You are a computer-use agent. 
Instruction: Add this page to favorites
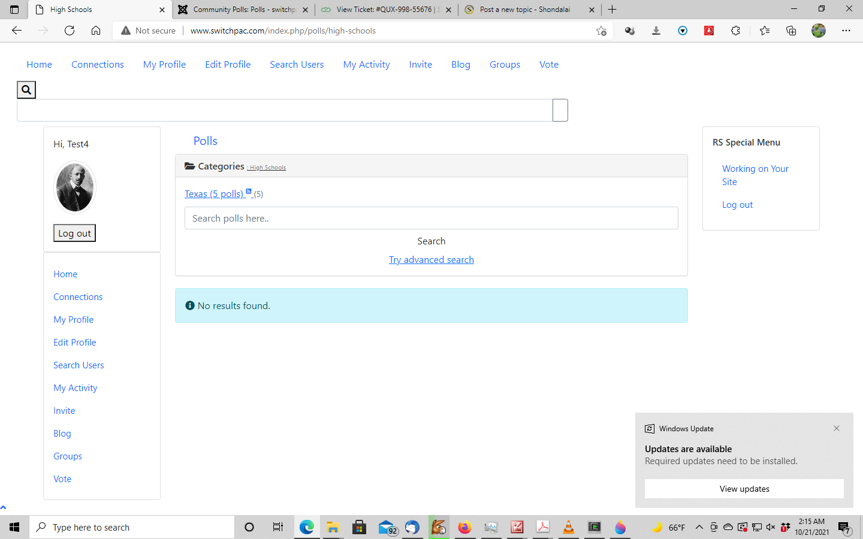point(601,31)
